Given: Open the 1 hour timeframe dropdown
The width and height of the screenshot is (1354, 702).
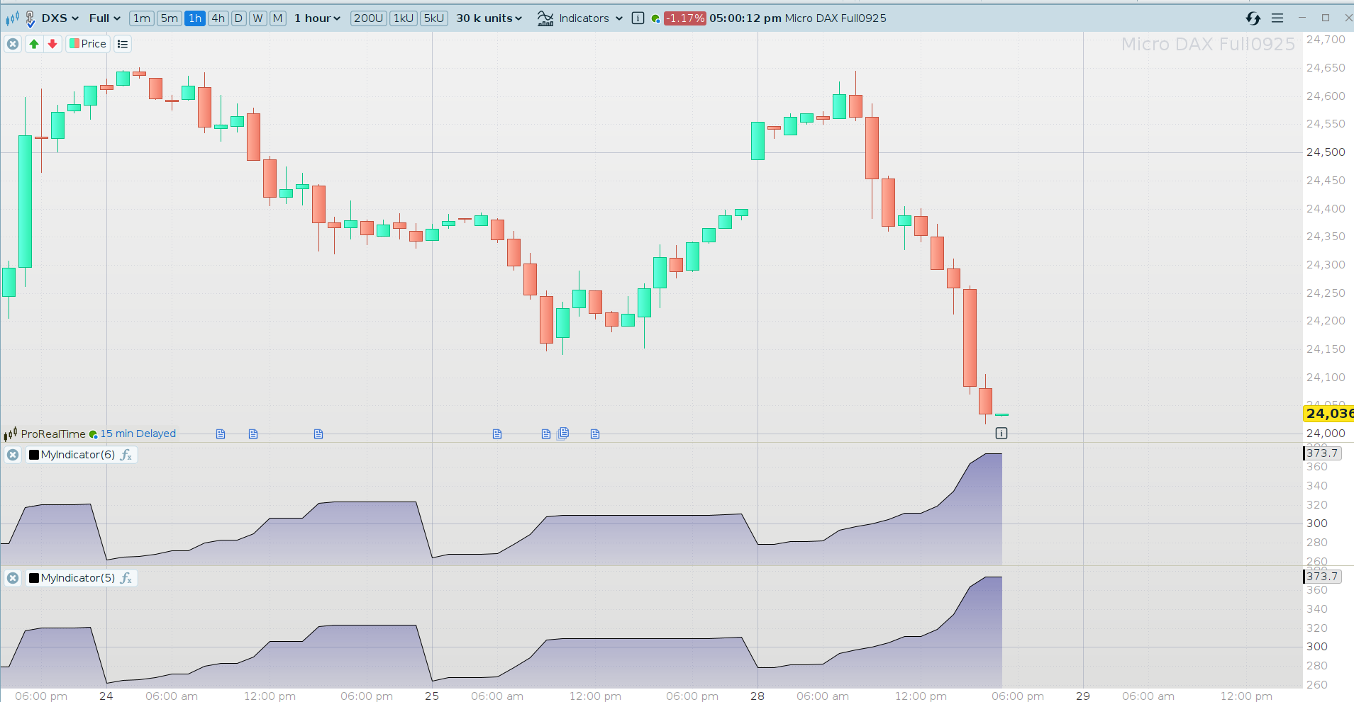Looking at the screenshot, I should click(318, 18).
